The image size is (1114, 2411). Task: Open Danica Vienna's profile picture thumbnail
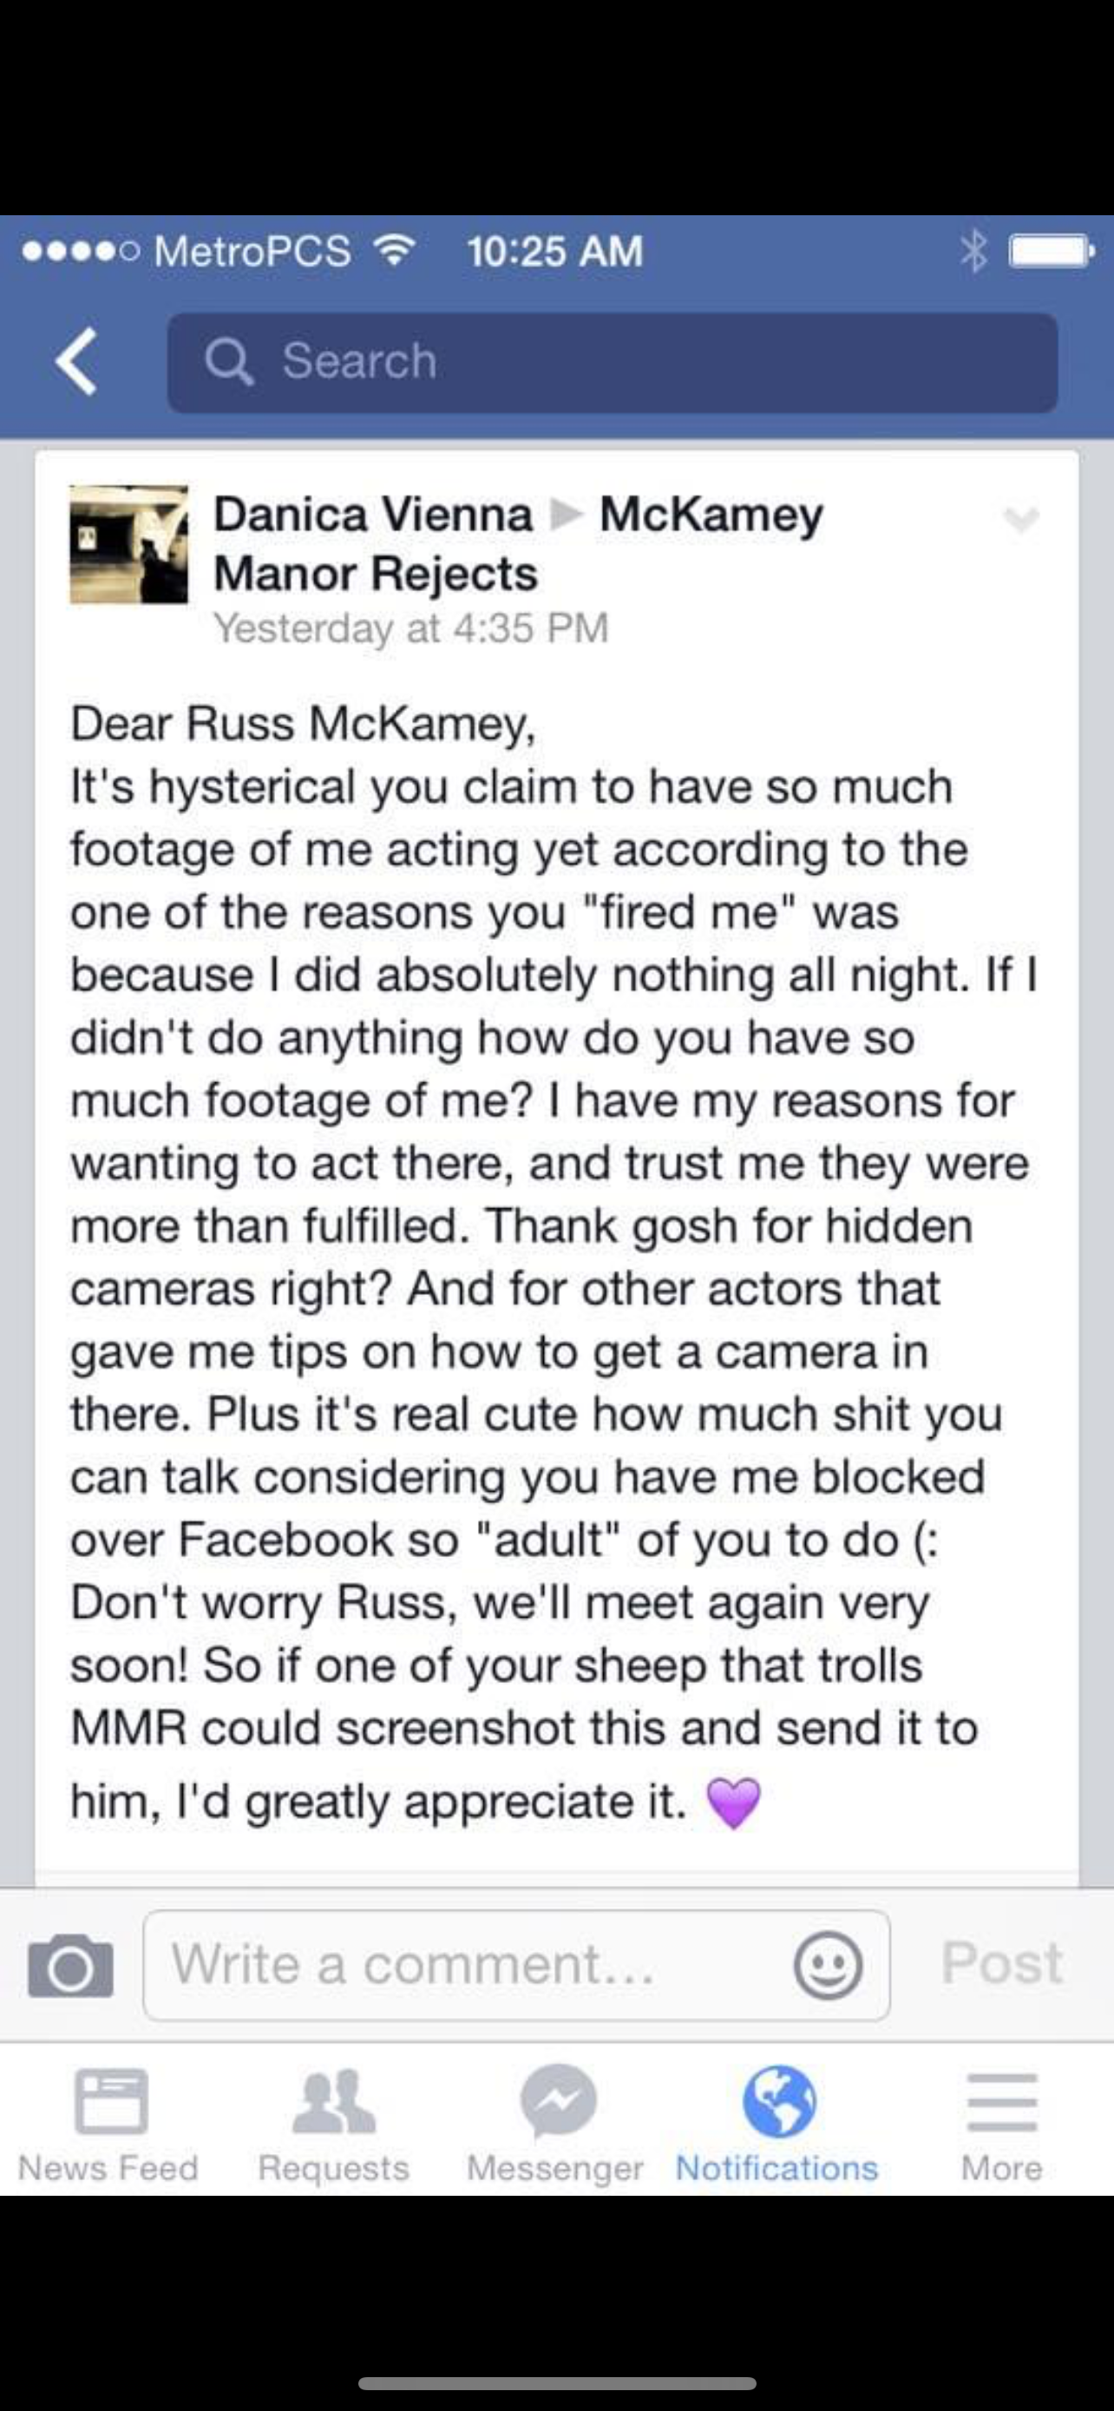click(129, 544)
